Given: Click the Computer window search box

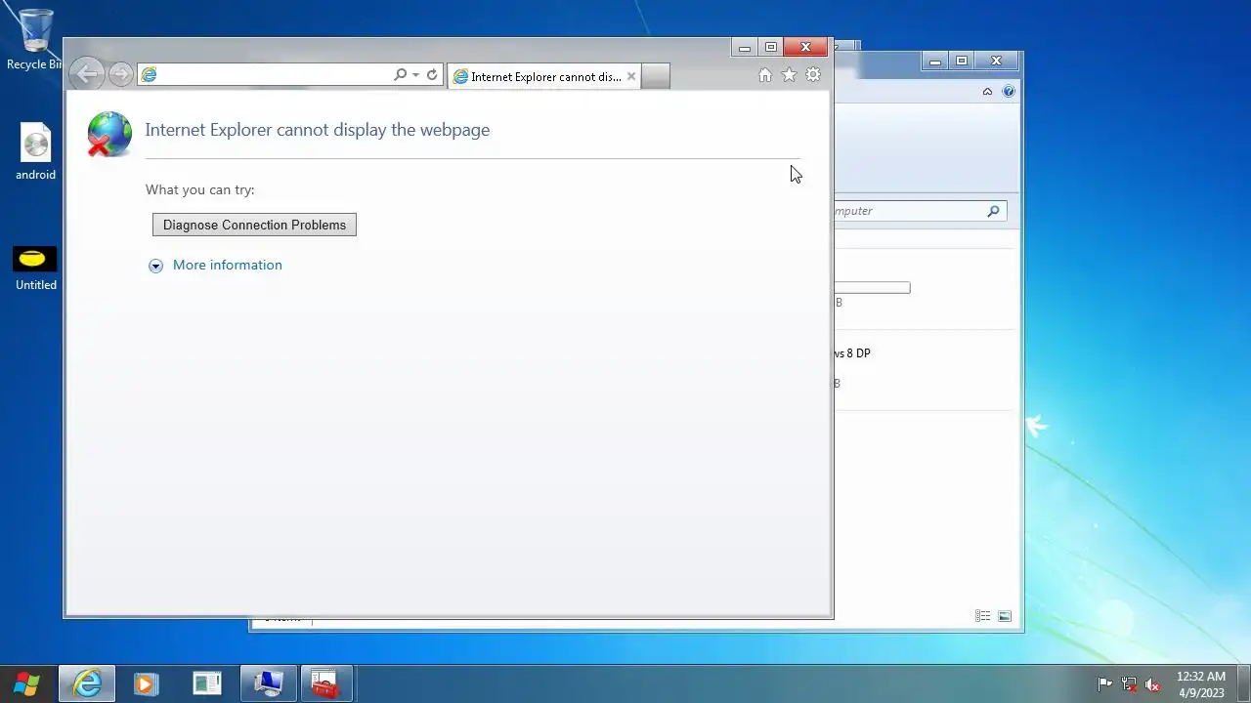Looking at the screenshot, I should point(919,211).
